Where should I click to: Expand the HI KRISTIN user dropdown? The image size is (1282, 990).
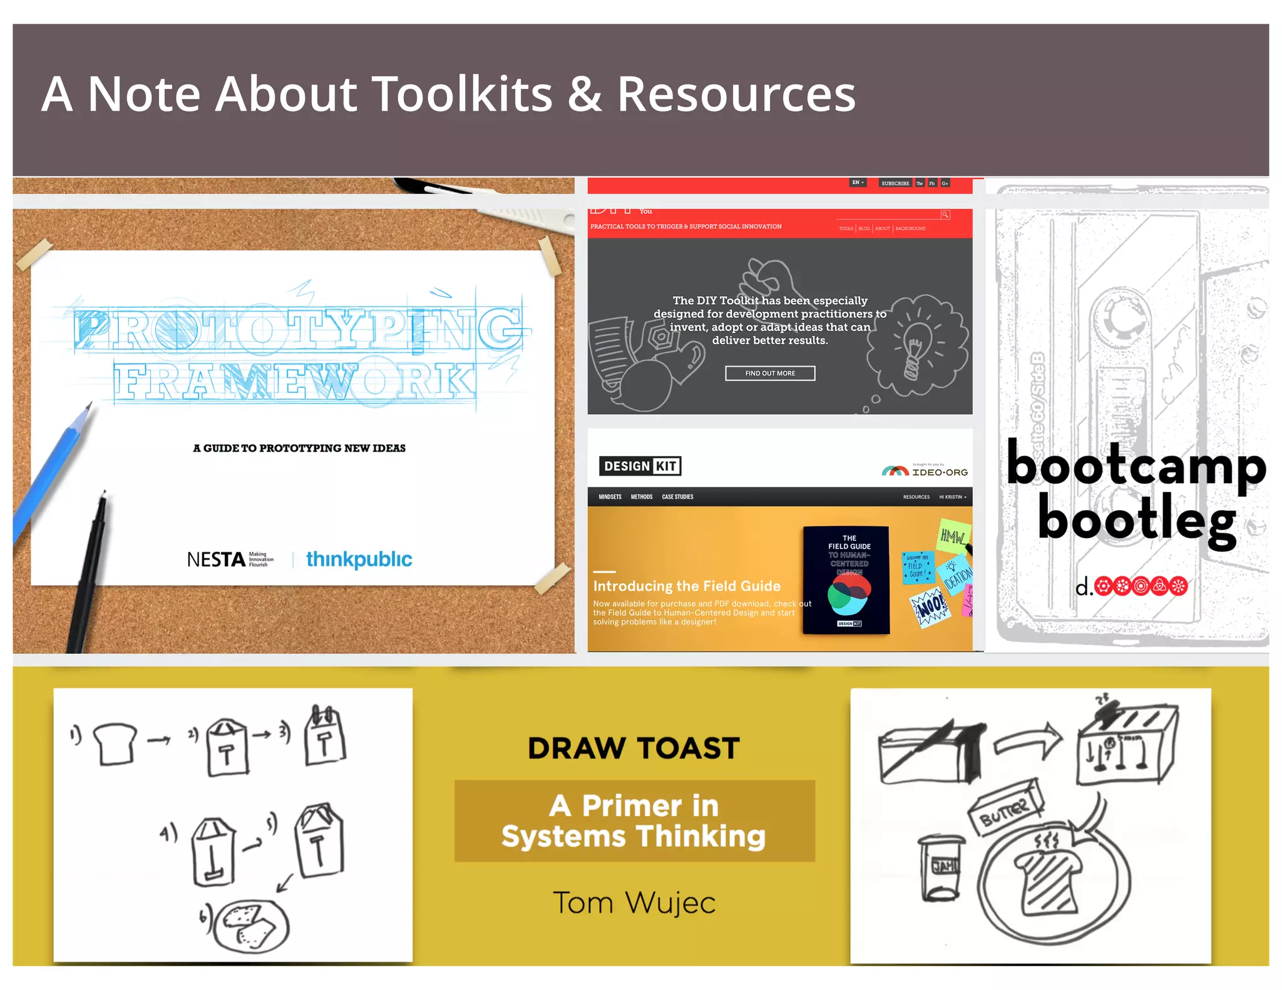953,497
